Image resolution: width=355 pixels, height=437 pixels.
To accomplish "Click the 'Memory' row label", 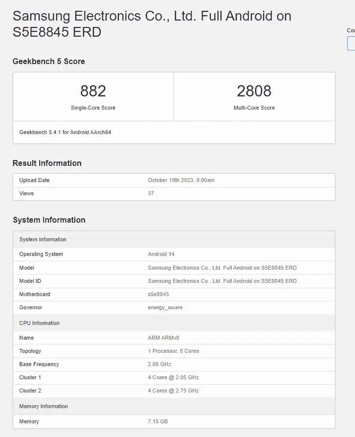I will [29, 422].
